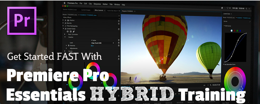Open the Look dropdown showing Clean Punch HDR
The image size is (260, 104).
[102, 43]
